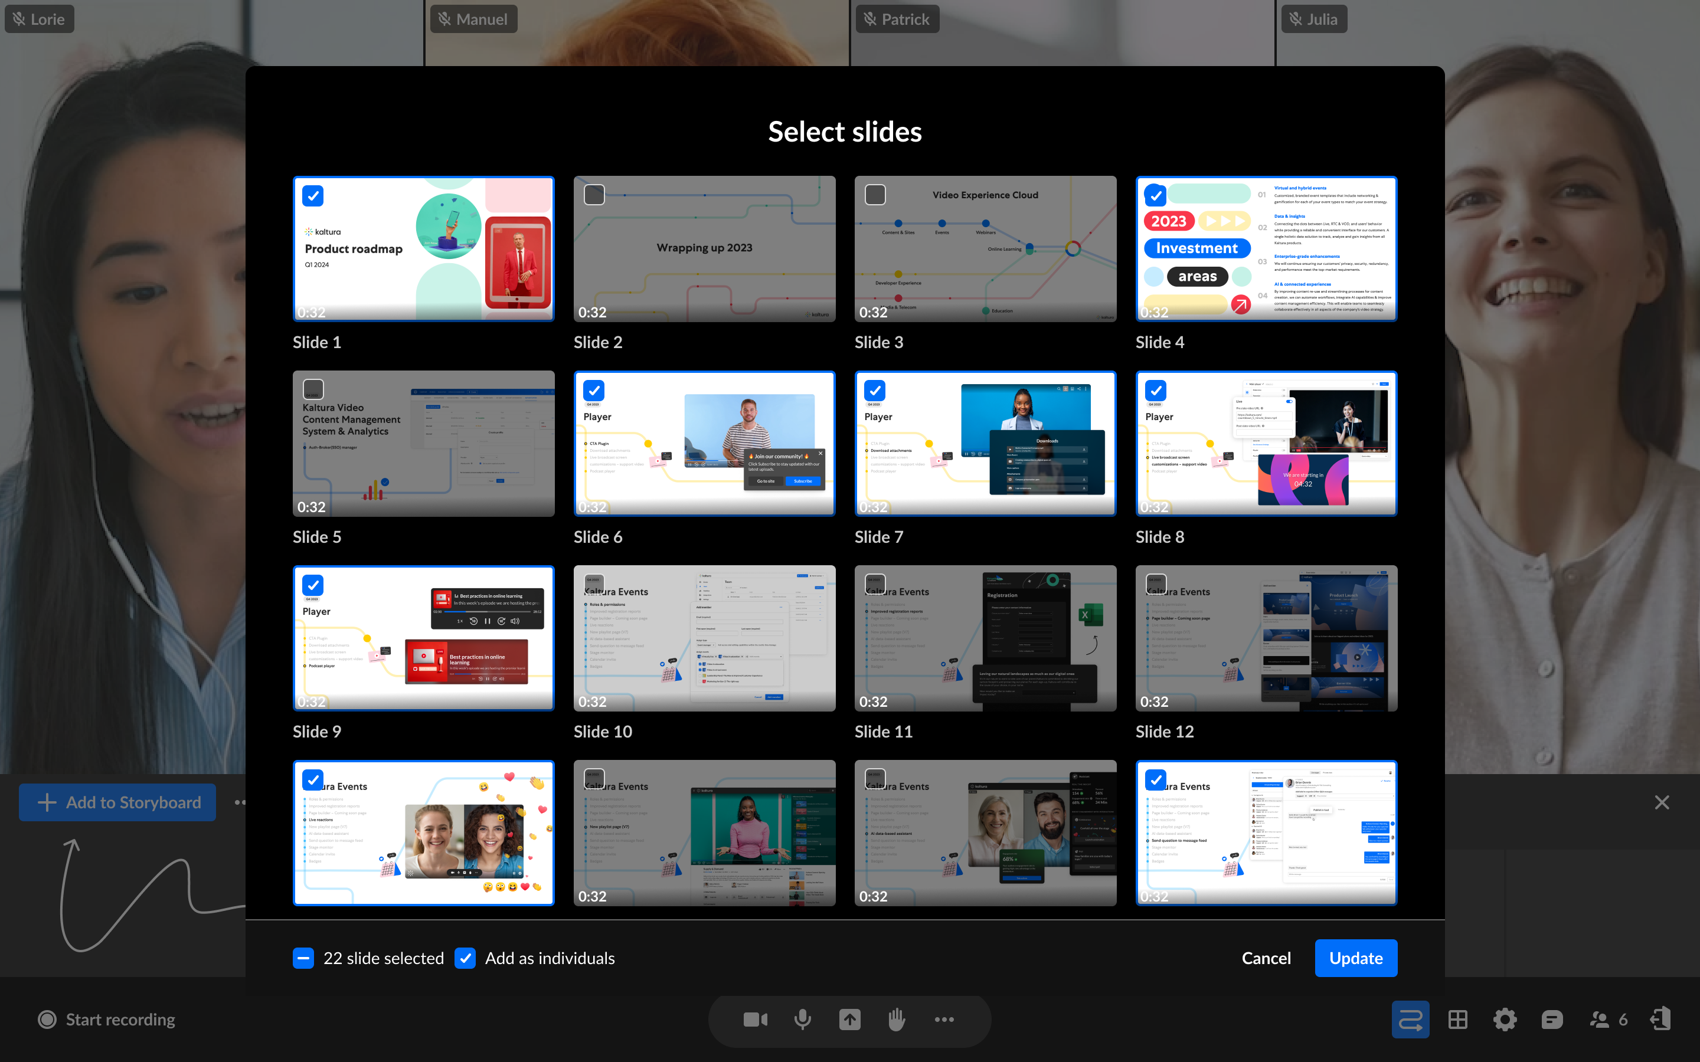The width and height of the screenshot is (1700, 1062).
Task: Check the Slide 2 checkbox
Action: point(594,195)
